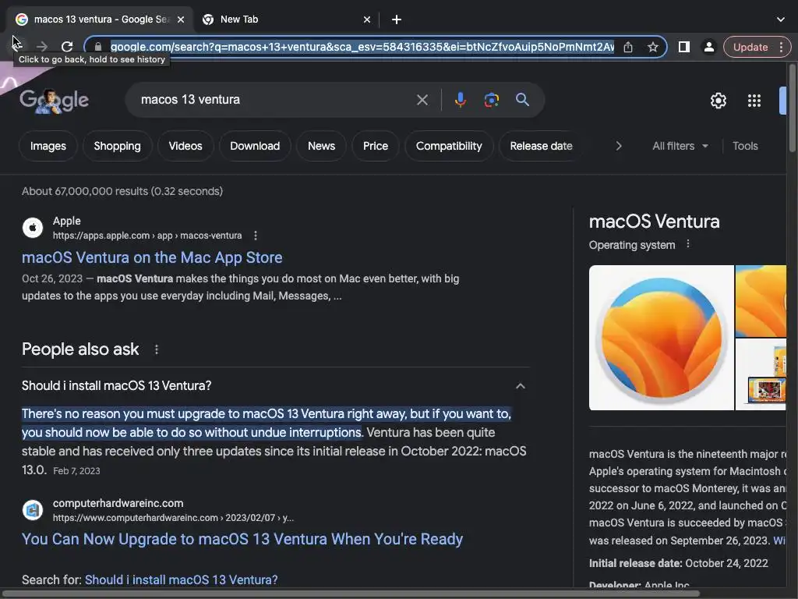This screenshot has height=599, width=798.
Task: Open the orange Ventura wallpaper thumbnail
Action: click(761, 301)
